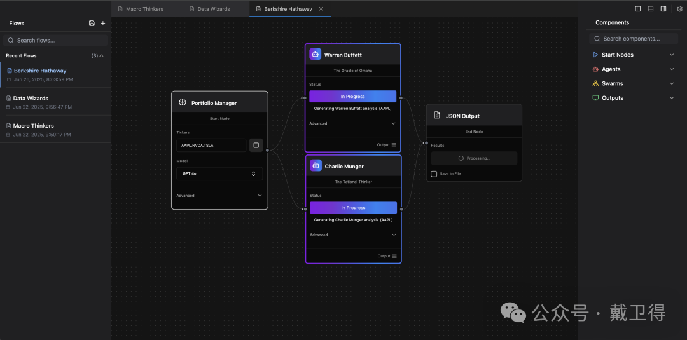Enable the Save to File checkbox
Viewport: 687px width, 340px height.
coord(434,173)
